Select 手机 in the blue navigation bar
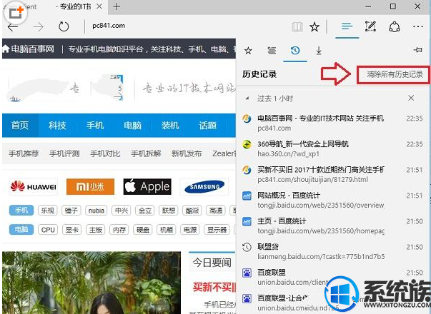 click(95, 126)
